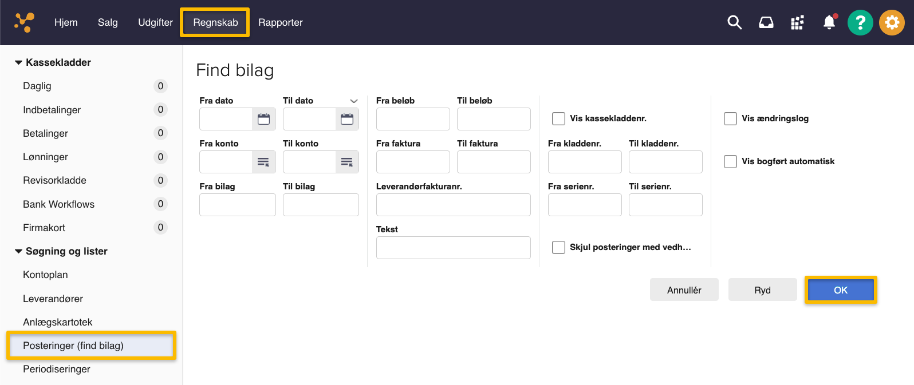This screenshot has width=914, height=385.
Task: Click the app logo in header
Action: (24, 22)
